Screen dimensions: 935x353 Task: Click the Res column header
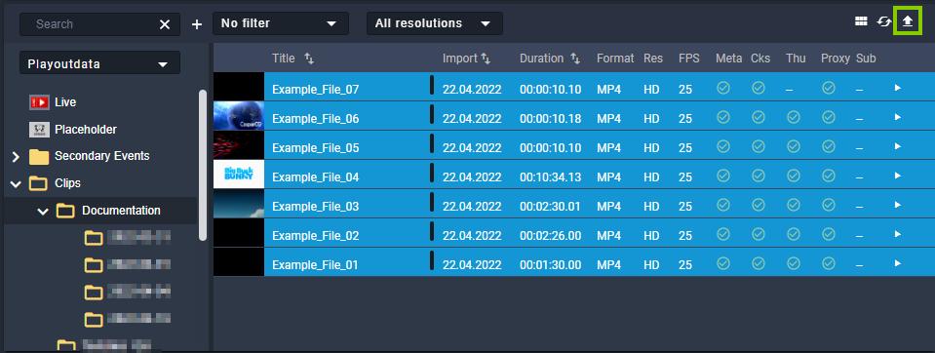click(653, 59)
